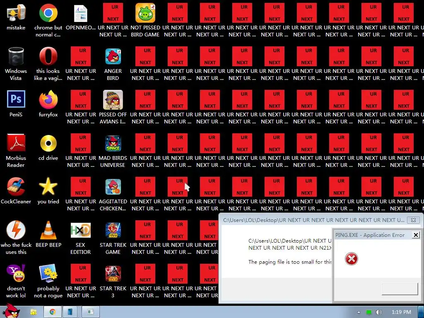The height and width of the screenshot is (318, 424).
Task: Click "The paging file is too small" message
Action: pyautogui.click(x=290, y=262)
